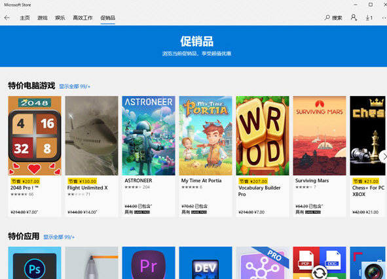Click the ¥14.00 price of Flight Unlimited X
This screenshot has height=279, width=387.
pos(90,212)
